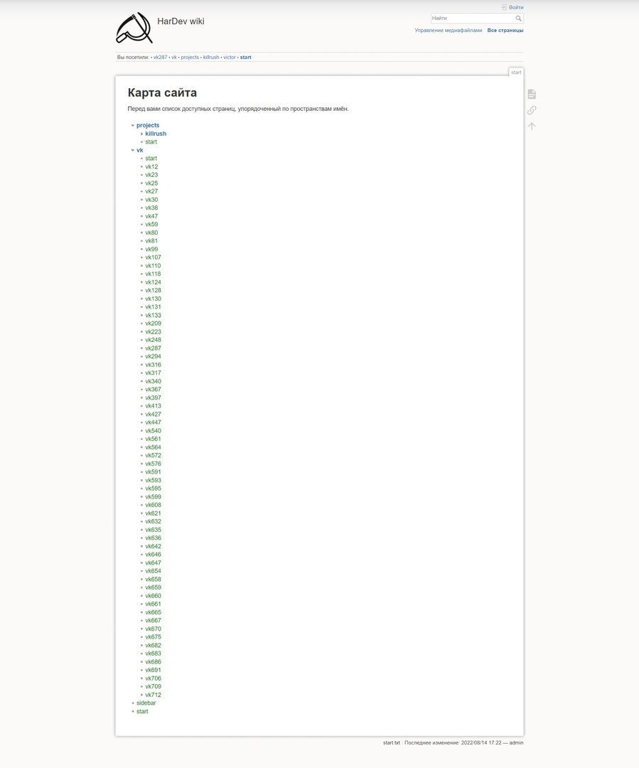639x768 pixels.
Task: Click the backlinks chain icon
Action: point(532,110)
